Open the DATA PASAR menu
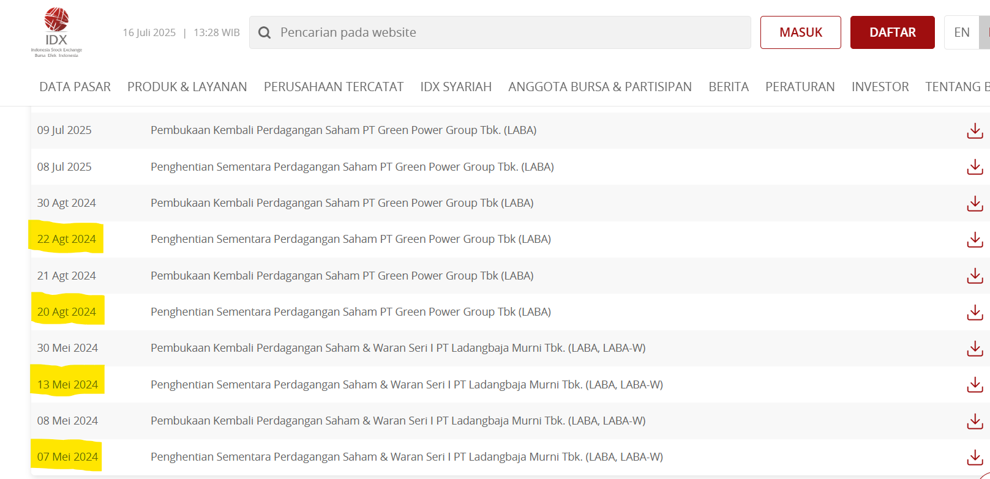The image size is (990, 479). click(x=75, y=87)
